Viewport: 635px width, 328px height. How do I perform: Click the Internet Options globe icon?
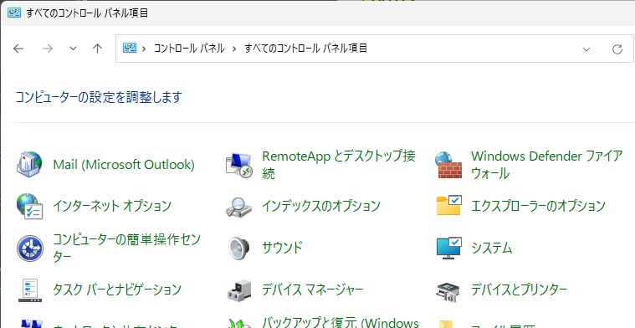[29, 206]
